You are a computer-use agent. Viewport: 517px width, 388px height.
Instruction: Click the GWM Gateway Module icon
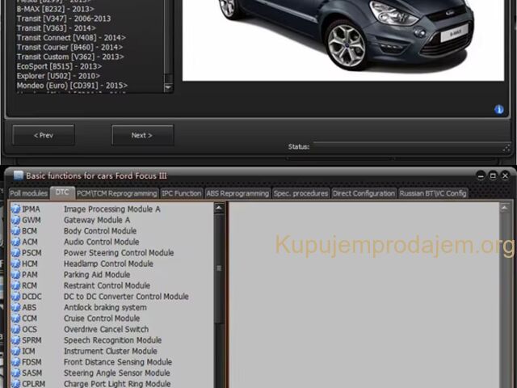(x=15, y=220)
